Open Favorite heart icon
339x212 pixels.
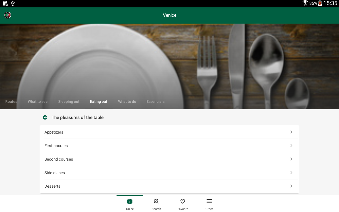(x=183, y=201)
